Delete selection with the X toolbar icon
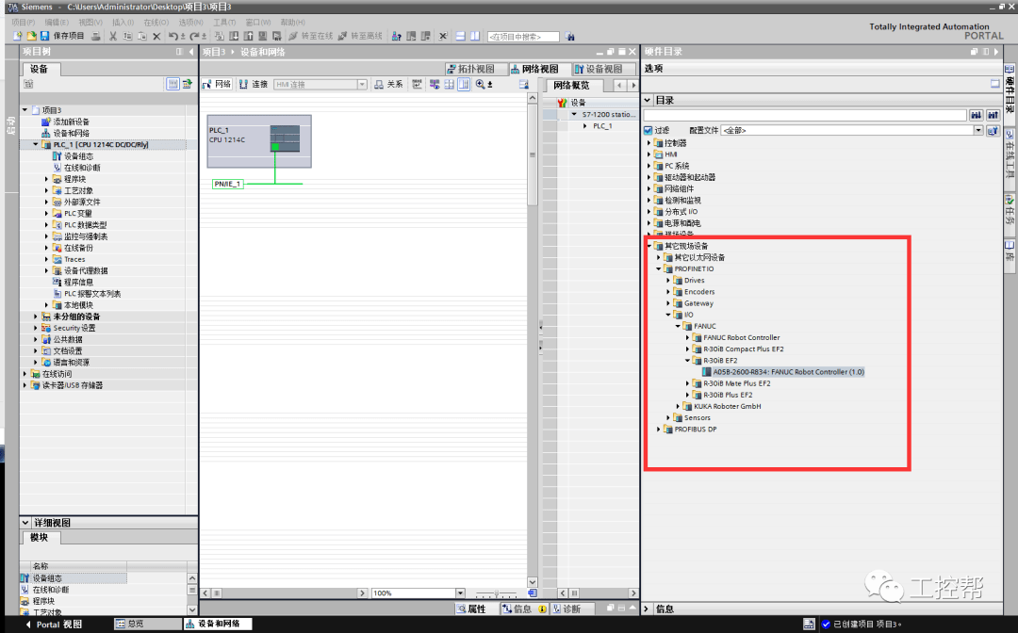The width and height of the screenshot is (1018, 633). point(156,37)
